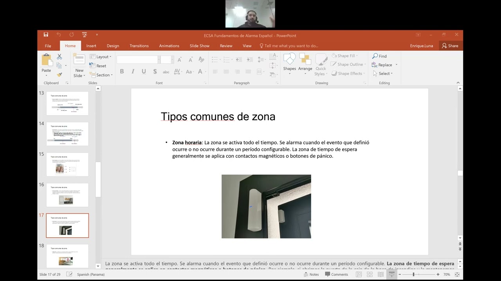Open the font name combo box
Image resolution: width=501 pixels, height=281 pixels.
coord(138,60)
